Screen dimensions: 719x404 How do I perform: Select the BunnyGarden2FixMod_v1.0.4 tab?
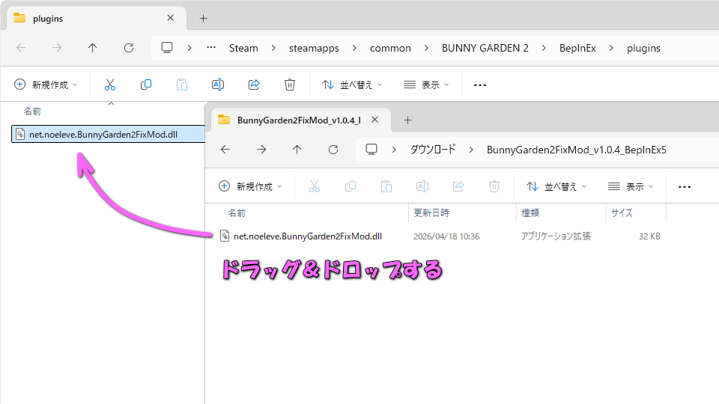(298, 120)
